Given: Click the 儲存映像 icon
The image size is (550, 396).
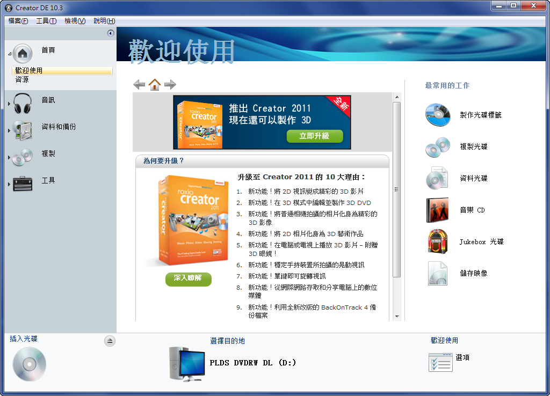Looking at the screenshot, I should tap(437, 273).
